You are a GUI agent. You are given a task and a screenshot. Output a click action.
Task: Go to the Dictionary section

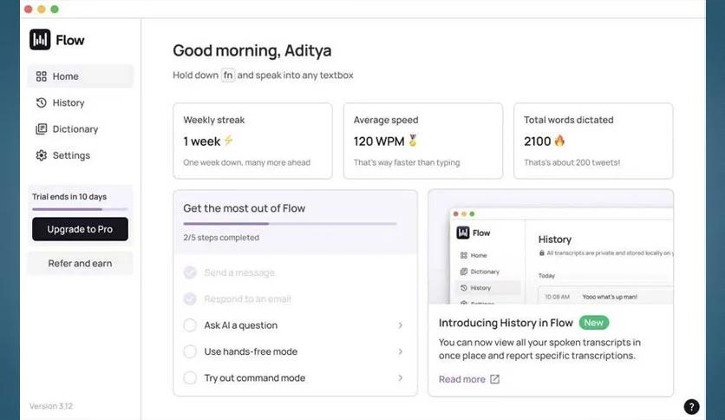(x=75, y=129)
